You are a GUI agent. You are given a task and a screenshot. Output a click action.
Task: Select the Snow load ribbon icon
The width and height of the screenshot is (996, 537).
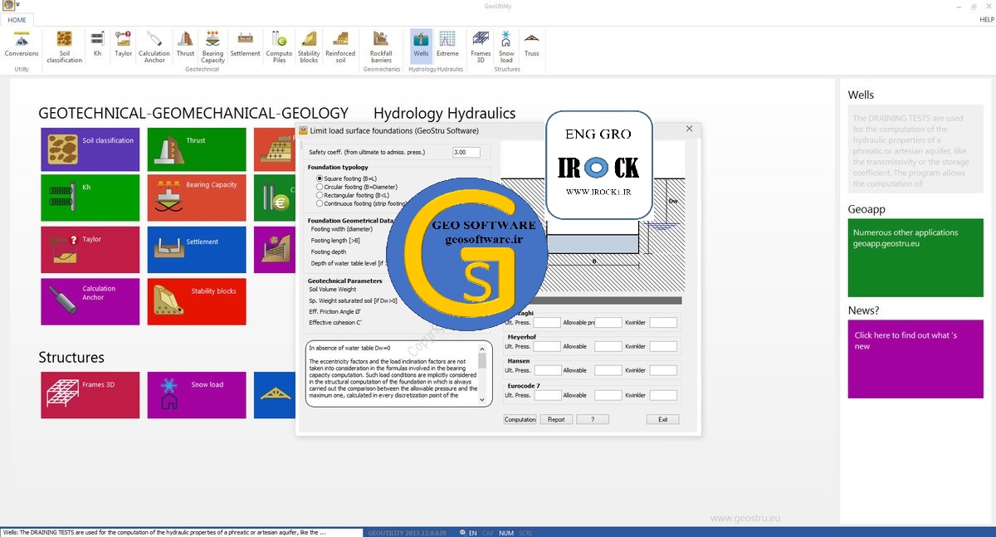click(506, 46)
